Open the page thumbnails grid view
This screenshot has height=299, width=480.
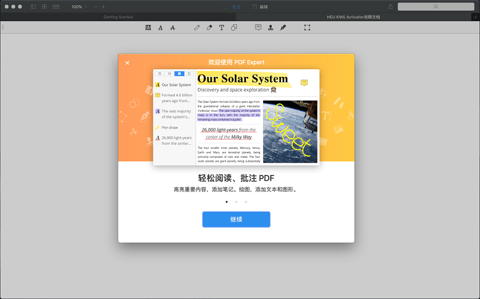44,6
